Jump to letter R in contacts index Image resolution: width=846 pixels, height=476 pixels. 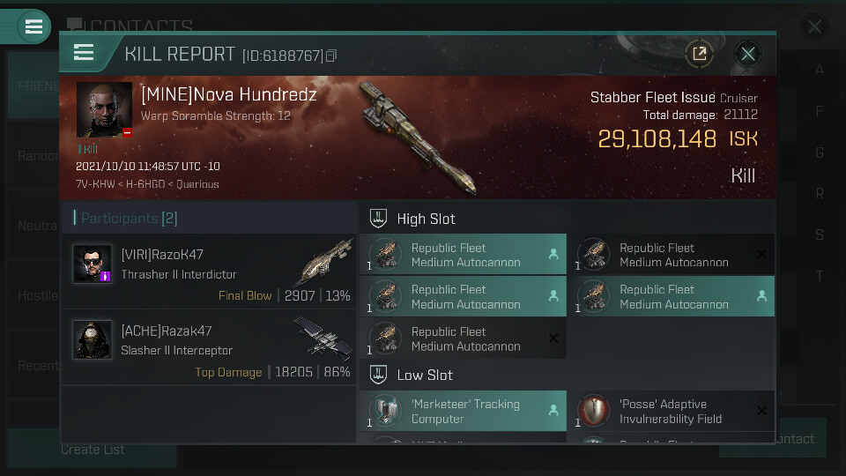[820, 193]
